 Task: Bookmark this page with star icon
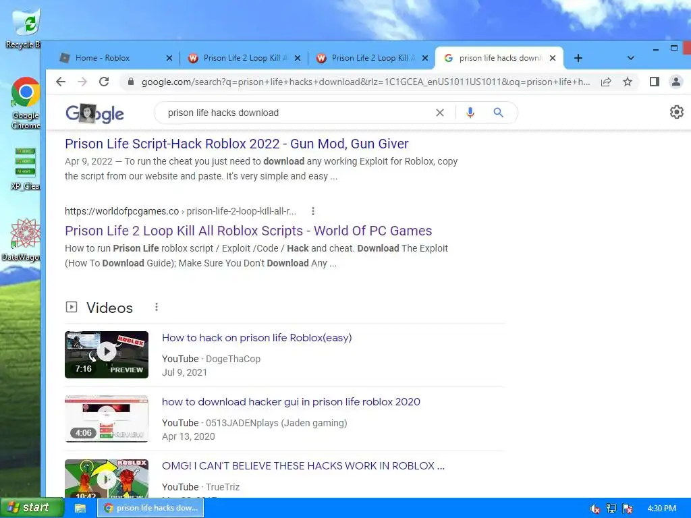pos(628,82)
